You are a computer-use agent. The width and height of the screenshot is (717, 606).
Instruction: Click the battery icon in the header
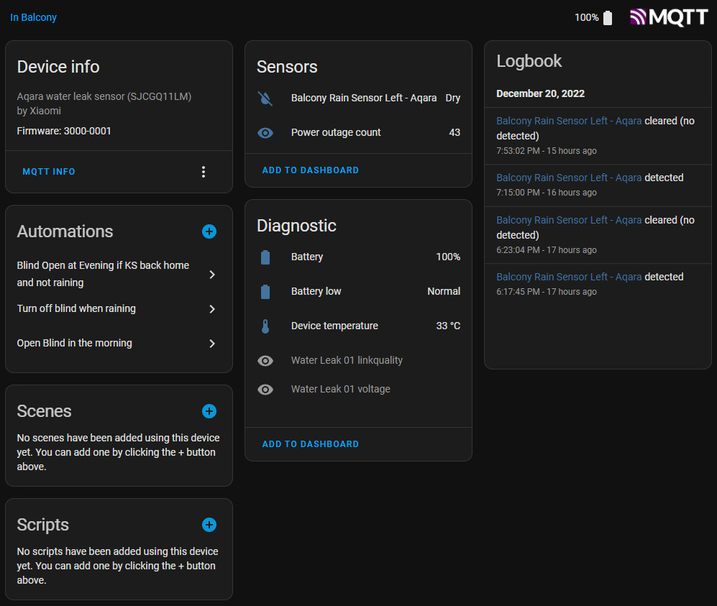click(x=608, y=18)
